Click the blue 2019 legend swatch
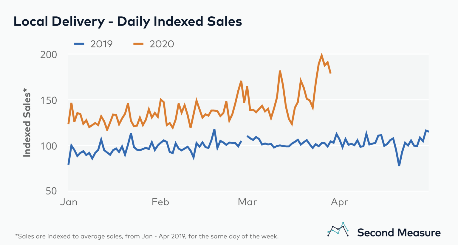Viewport: 458px width, 245px height. (x=79, y=44)
